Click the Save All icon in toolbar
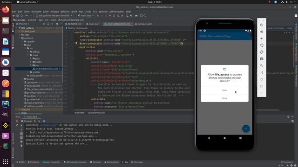Viewport: 298px width, 167px height. (18, 16)
